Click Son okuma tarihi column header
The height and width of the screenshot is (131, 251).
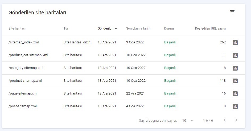click(x=138, y=28)
